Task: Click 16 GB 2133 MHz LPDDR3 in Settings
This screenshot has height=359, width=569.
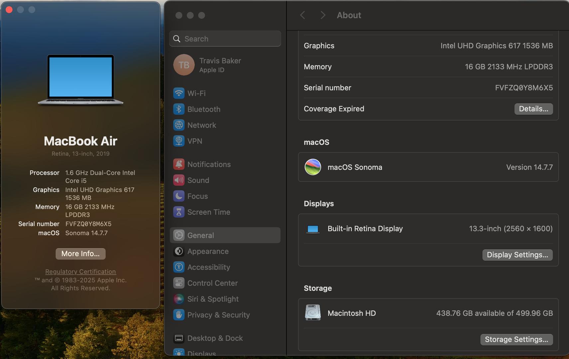Action: (x=509, y=67)
